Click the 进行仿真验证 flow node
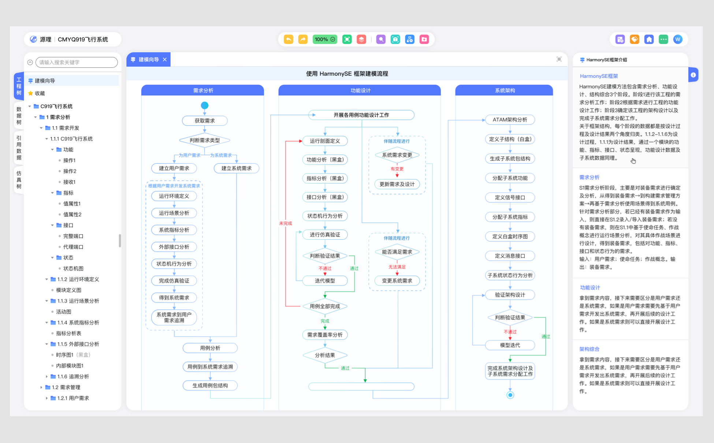The width and height of the screenshot is (714, 443). [x=325, y=235]
